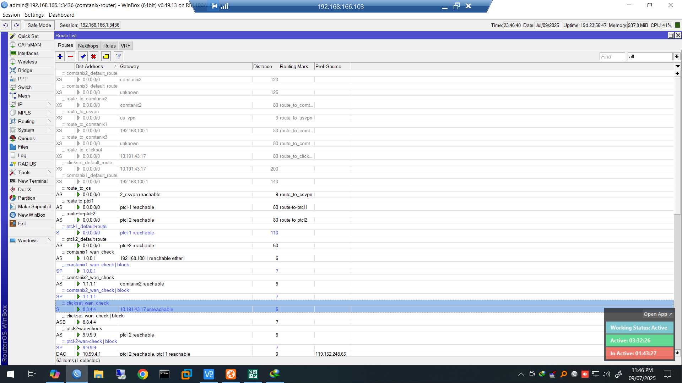Expand the Tools submenu
Screen dimensions: 682x383
pyautogui.click(x=31, y=172)
